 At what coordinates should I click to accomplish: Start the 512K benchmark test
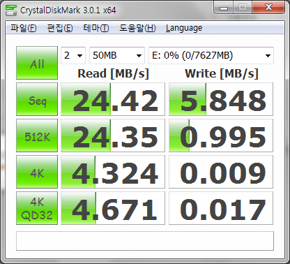(37, 135)
